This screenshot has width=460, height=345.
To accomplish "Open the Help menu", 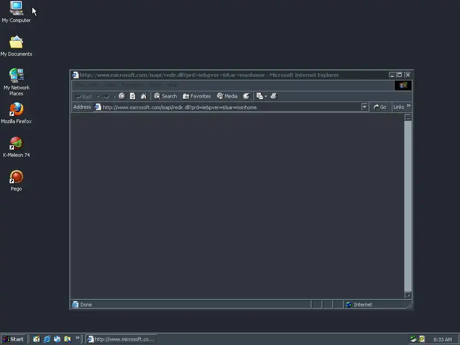I will (x=172, y=85).
